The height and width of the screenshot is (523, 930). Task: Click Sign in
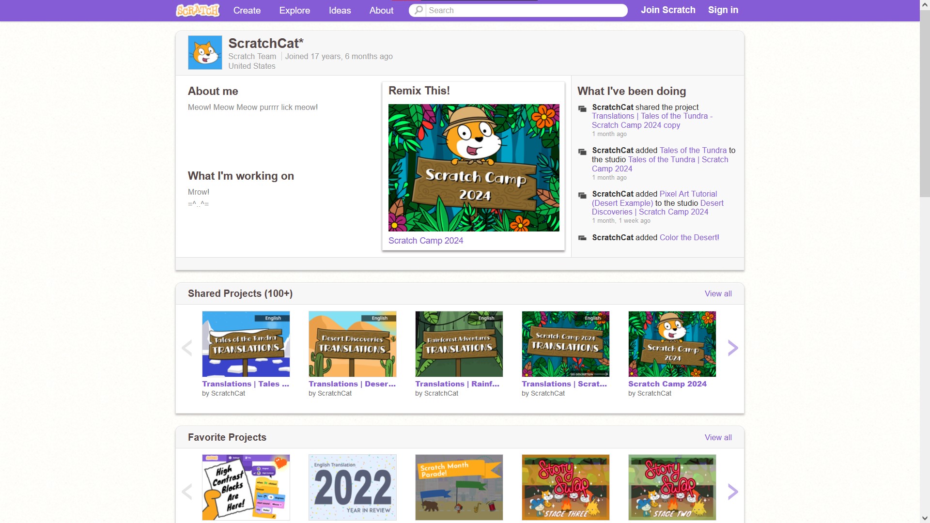(x=723, y=10)
